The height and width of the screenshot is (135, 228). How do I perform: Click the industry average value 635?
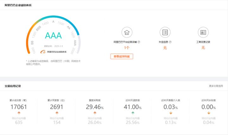tap(19, 122)
